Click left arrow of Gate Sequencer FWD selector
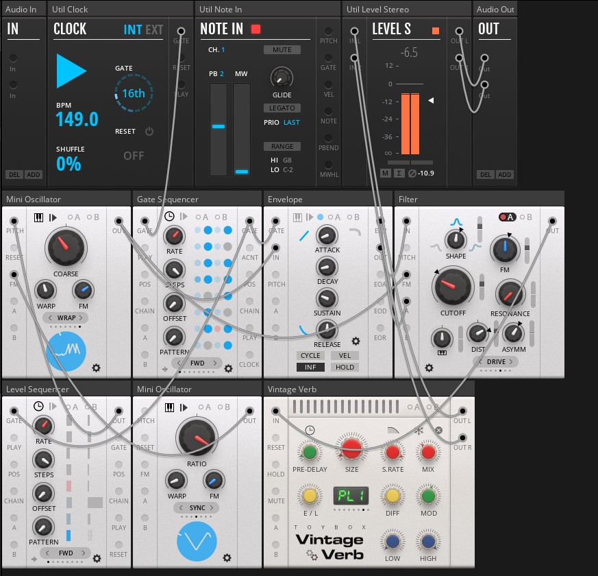Image resolution: width=598 pixels, height=576 pixels. 179,363
